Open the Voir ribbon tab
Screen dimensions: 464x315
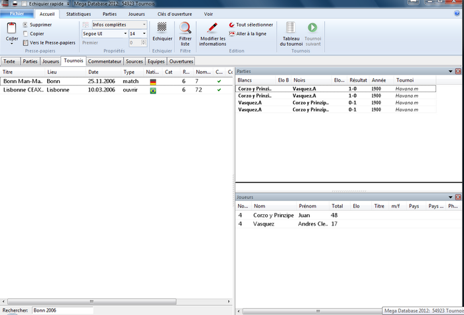pos(208,14)
